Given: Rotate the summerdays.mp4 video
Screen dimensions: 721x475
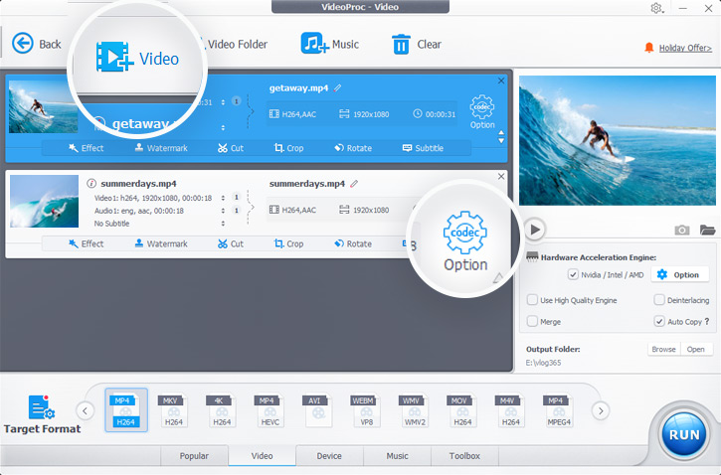Looking at the screenshot, I should (x=353, y=243).
